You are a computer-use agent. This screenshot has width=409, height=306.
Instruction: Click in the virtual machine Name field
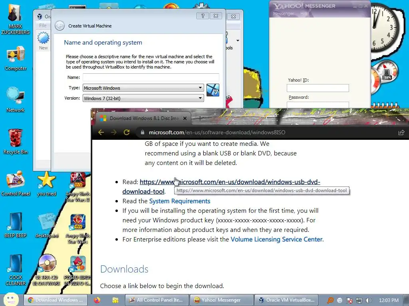[x=151, y=77]
